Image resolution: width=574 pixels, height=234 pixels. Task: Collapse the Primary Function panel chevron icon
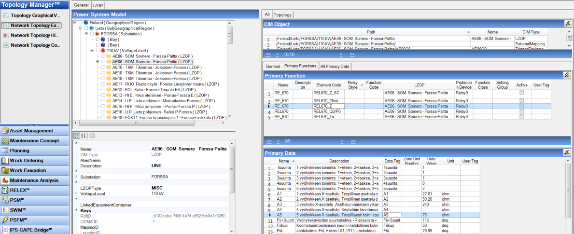coord(567,75)
